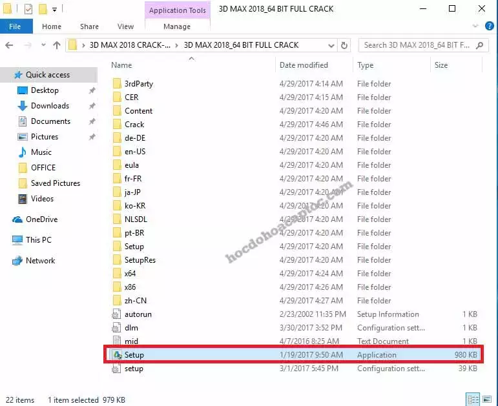498x406 pixels.
Task: Click the Documents icon in sidebar
Action: click(x=22, y=121)
